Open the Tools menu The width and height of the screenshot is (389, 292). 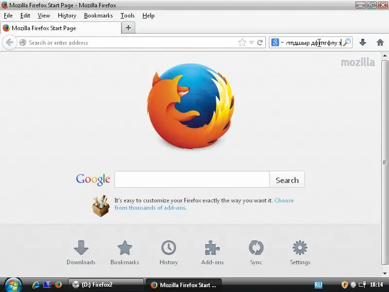point(127,16)
